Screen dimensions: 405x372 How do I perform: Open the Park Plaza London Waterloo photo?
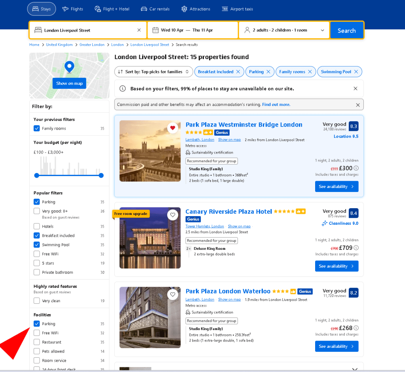coord(150,317)
